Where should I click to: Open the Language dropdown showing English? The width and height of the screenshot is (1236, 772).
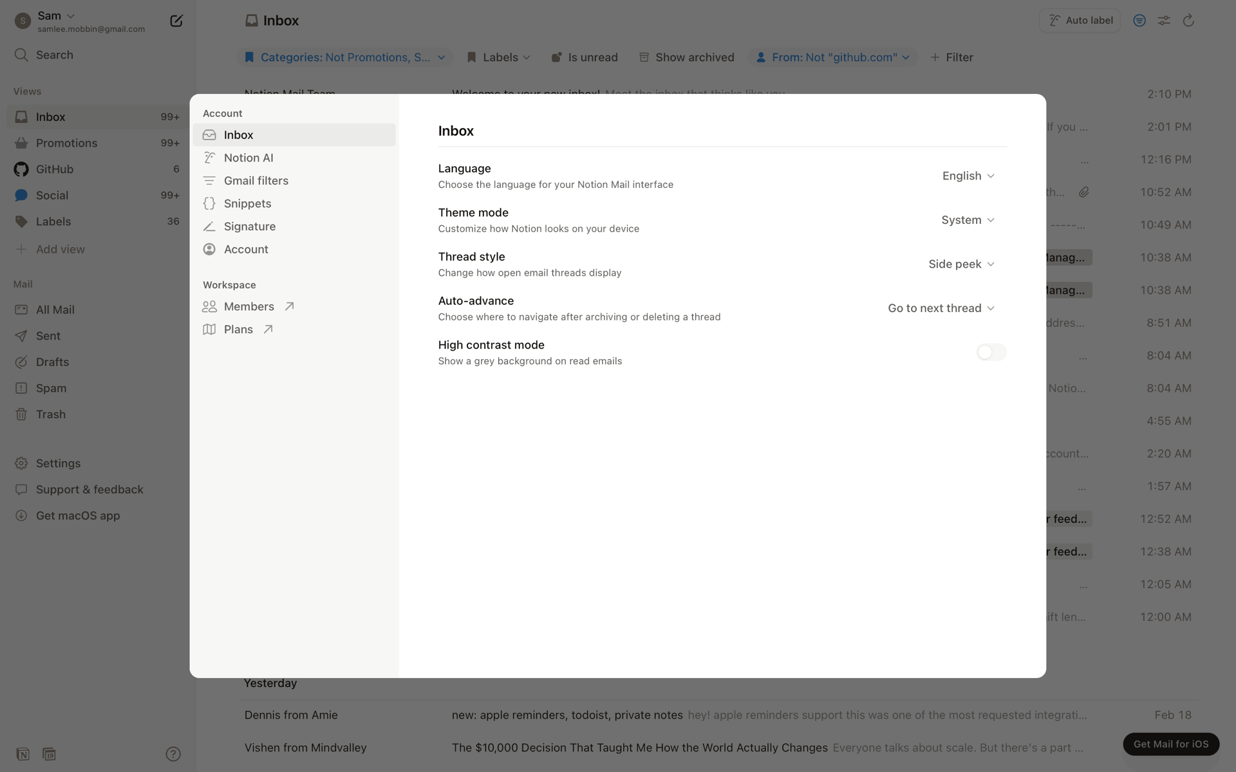click(968, 176)
